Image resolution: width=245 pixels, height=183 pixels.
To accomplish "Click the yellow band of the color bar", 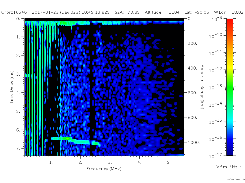I will (230, 66).
